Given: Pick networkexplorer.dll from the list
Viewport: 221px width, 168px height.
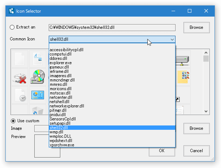Looking at the screenshot, I should click(x=112, y=106).
